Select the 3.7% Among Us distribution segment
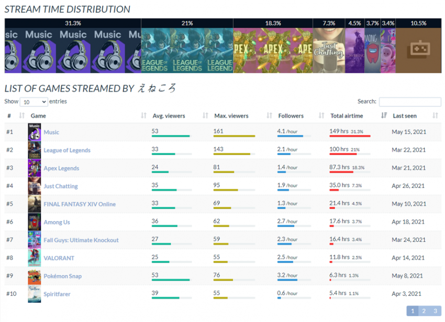 click(x=373, y=46)
